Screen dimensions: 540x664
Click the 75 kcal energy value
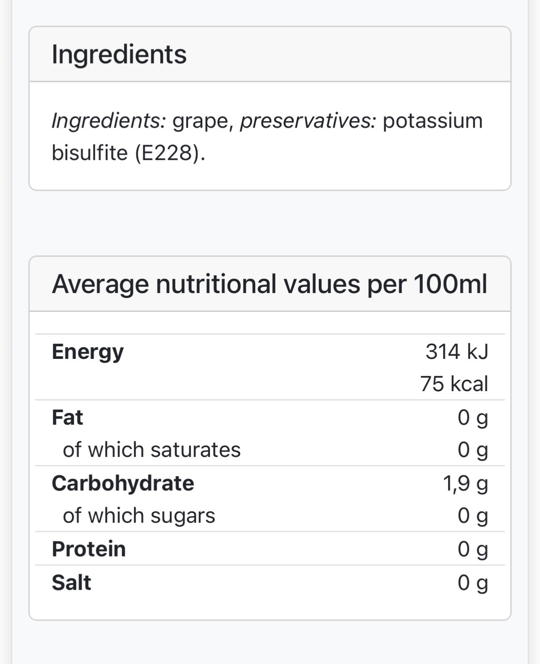click(454, 384)
